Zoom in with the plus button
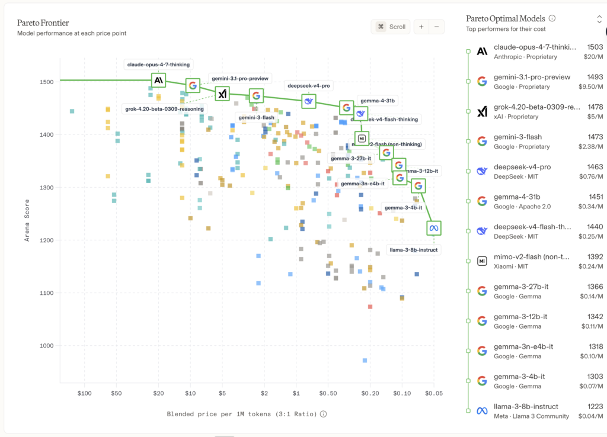The width and height of the screenshot is (607, 437). coord(421,27)
